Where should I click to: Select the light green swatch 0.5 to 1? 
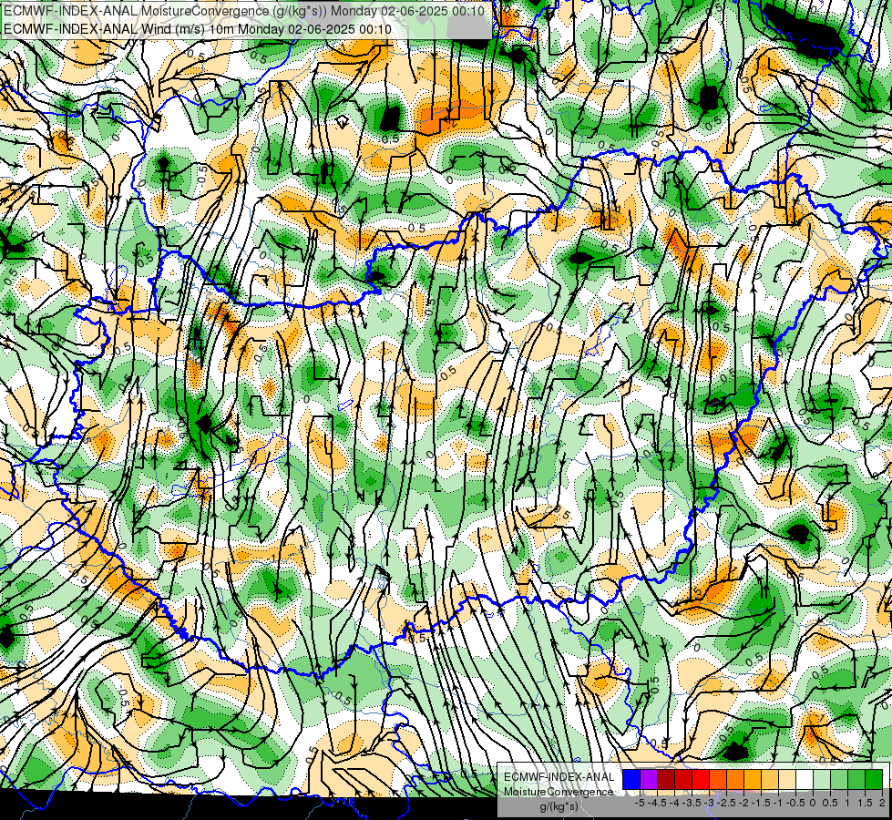(839, 779)
